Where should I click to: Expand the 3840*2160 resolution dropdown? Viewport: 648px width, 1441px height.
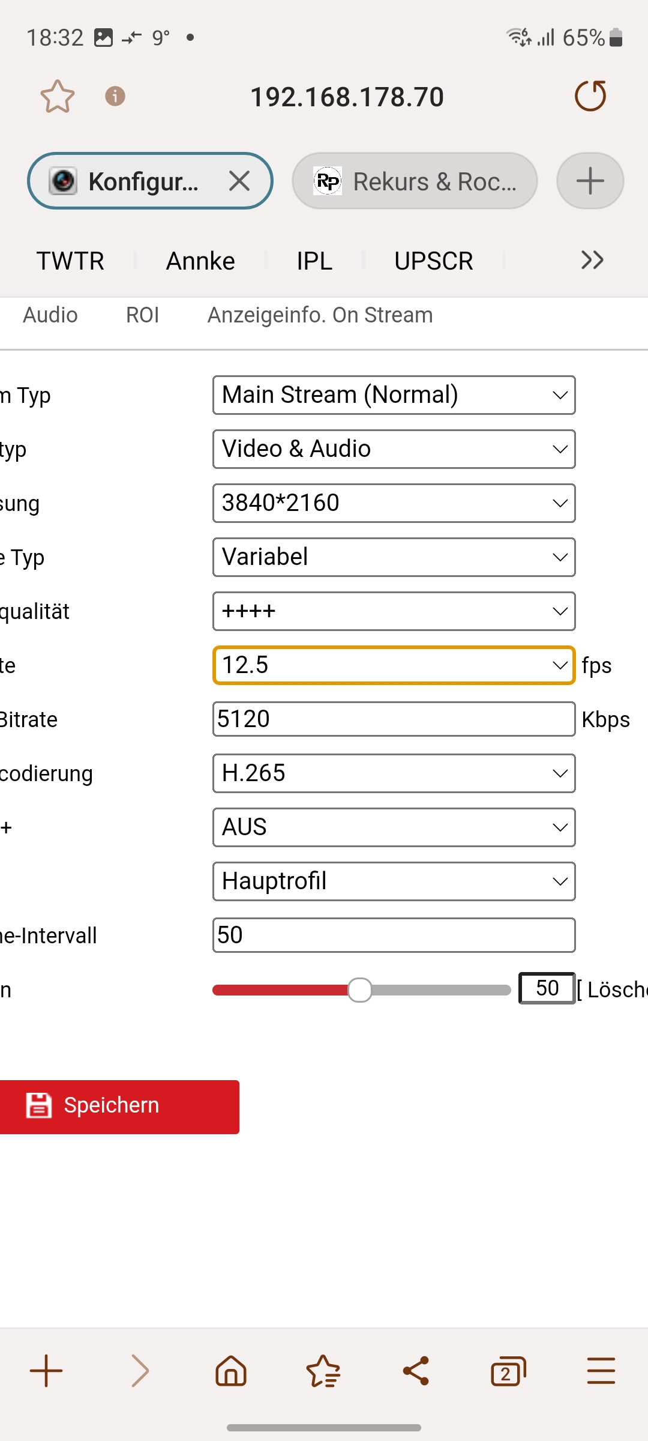[394, 503]
